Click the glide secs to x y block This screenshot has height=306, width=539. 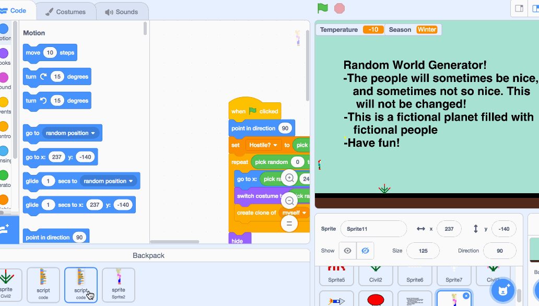[x=79, y=205]
